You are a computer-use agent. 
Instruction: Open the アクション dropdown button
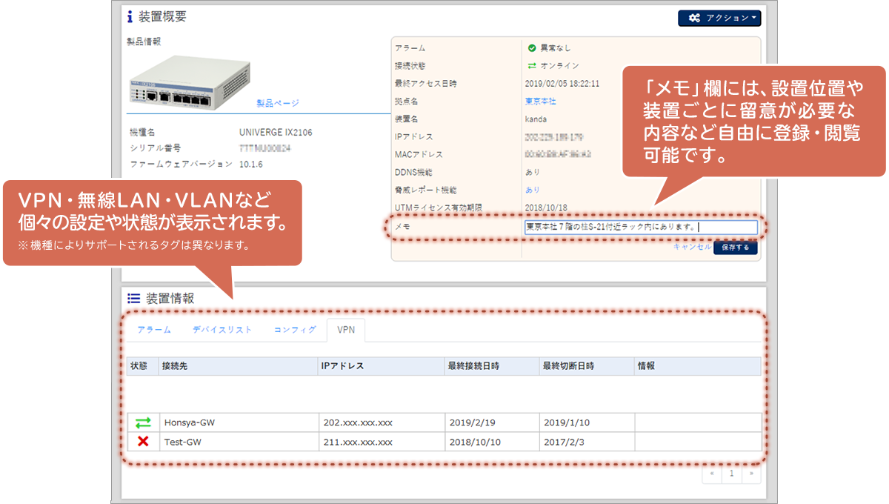719,18
